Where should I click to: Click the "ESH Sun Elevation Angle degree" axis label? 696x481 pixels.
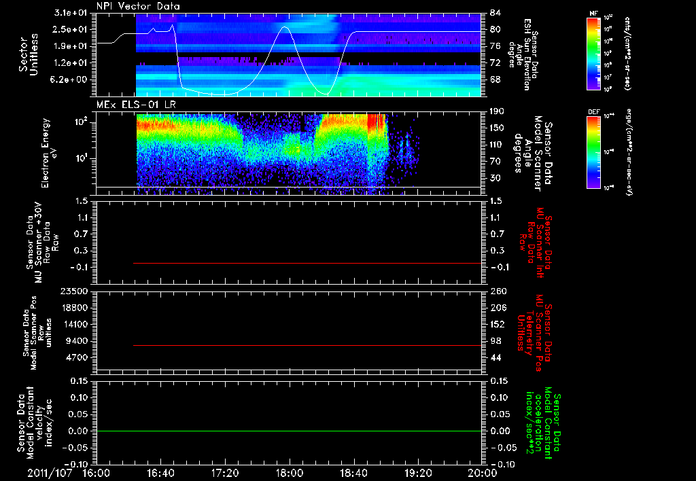pos(524,54)
